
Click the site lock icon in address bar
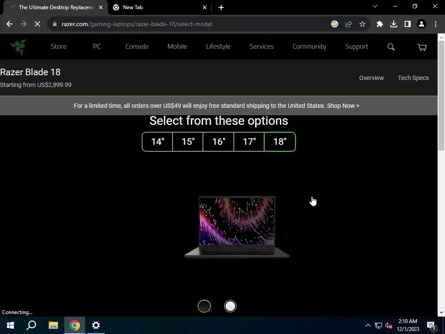(55, 24)
